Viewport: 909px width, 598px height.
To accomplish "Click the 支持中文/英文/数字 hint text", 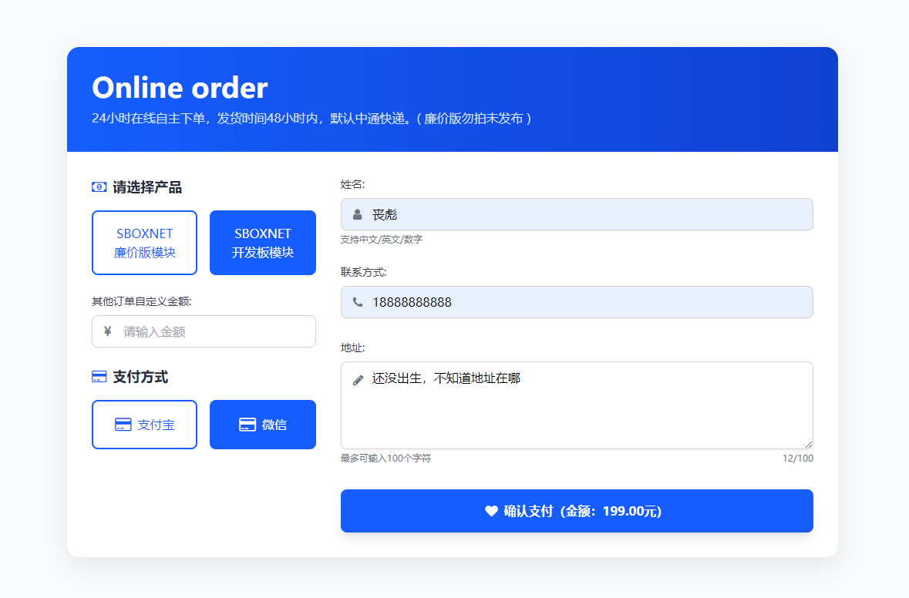I will pyautogui.click(x=382, y=240).
